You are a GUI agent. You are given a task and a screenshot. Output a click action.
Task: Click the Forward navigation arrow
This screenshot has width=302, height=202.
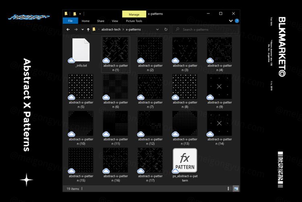click(x=75, y=29)
